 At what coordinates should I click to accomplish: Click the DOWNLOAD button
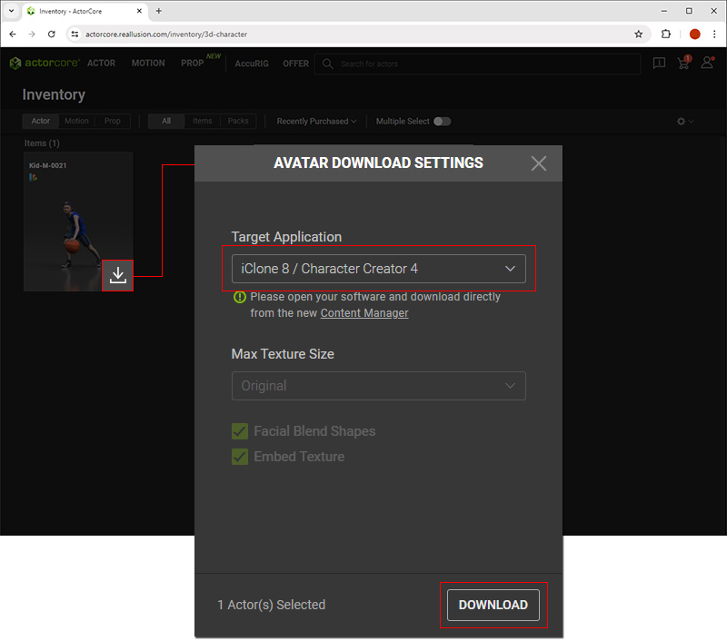click(493, 605)
